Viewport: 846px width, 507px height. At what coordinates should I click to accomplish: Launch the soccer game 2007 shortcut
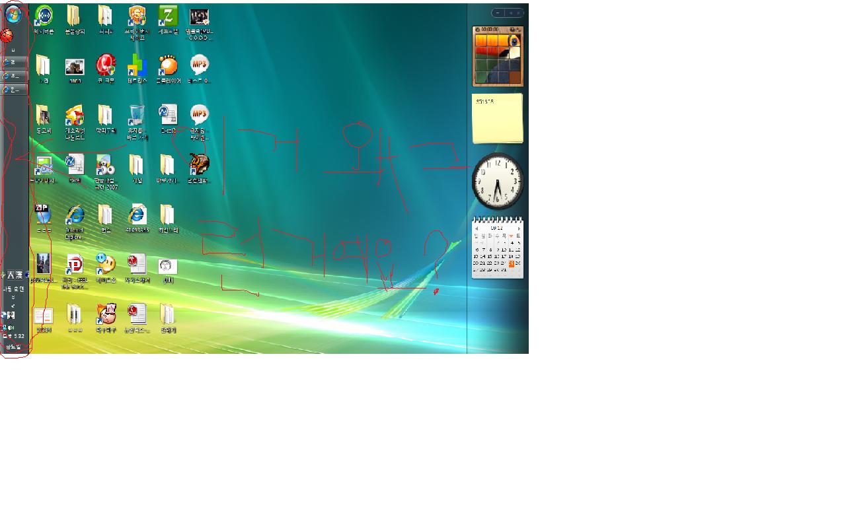click(x=105, y=164)
